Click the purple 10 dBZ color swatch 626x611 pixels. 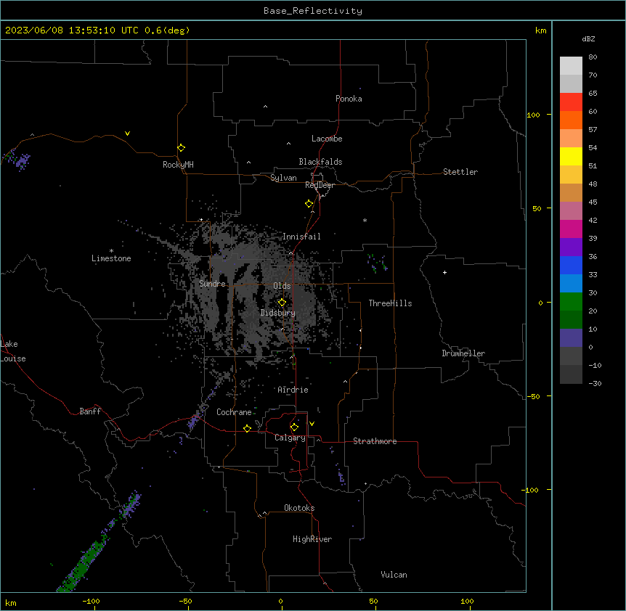coord(571,338)
